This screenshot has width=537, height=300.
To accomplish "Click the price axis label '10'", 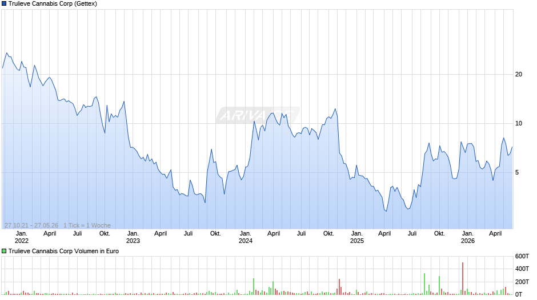I will [519, 124].
